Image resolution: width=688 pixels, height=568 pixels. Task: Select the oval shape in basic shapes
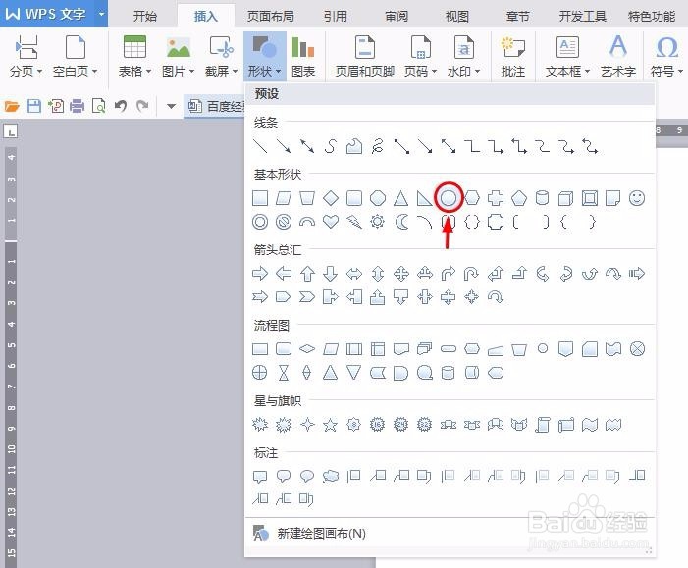pyautogui.click(x=448, y=198)
